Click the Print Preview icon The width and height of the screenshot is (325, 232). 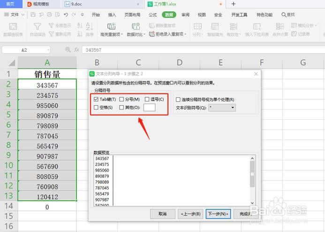57,15
